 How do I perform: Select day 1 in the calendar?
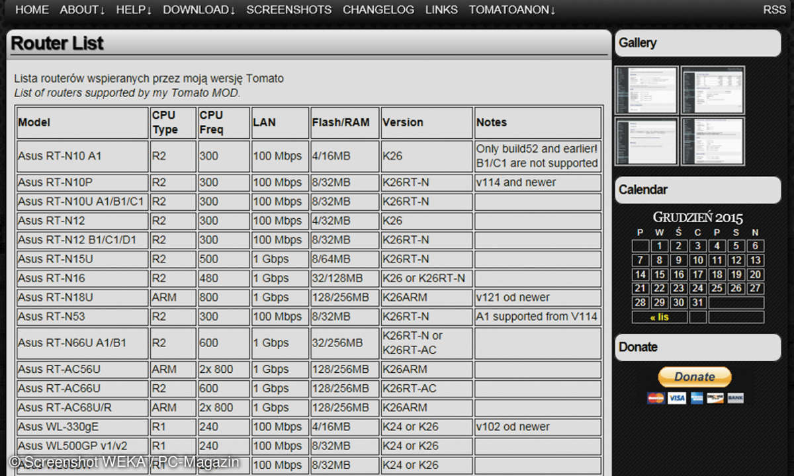pyautogui.click(x=659, y=246)
